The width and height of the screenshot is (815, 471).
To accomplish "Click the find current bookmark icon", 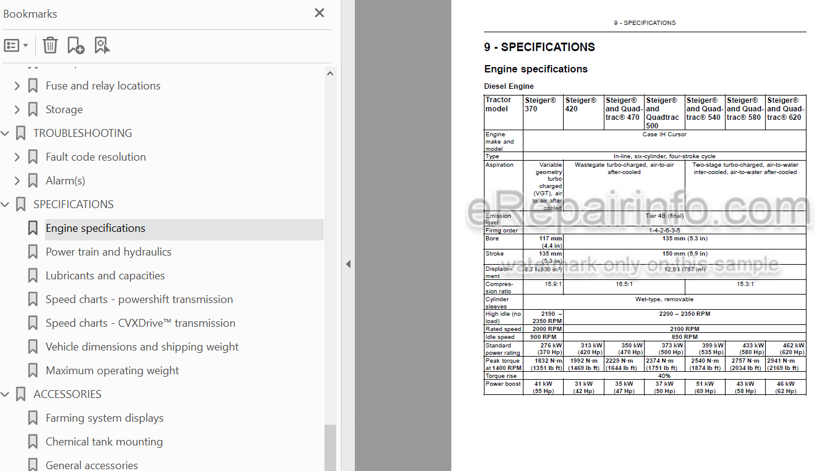I will click(x=102, y=45).
